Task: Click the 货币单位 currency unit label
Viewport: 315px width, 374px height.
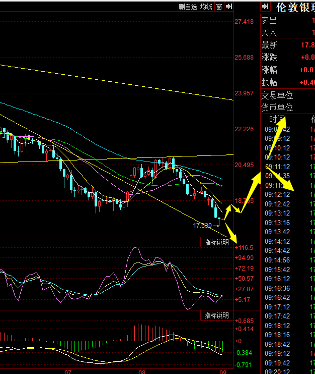Action: pos(277,108)
